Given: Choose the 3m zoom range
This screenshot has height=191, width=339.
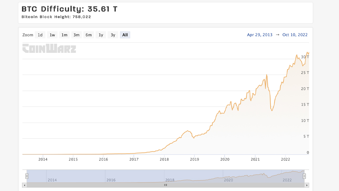Looking at the screenshot, I should pyautogui.click(x=76, y=35).
